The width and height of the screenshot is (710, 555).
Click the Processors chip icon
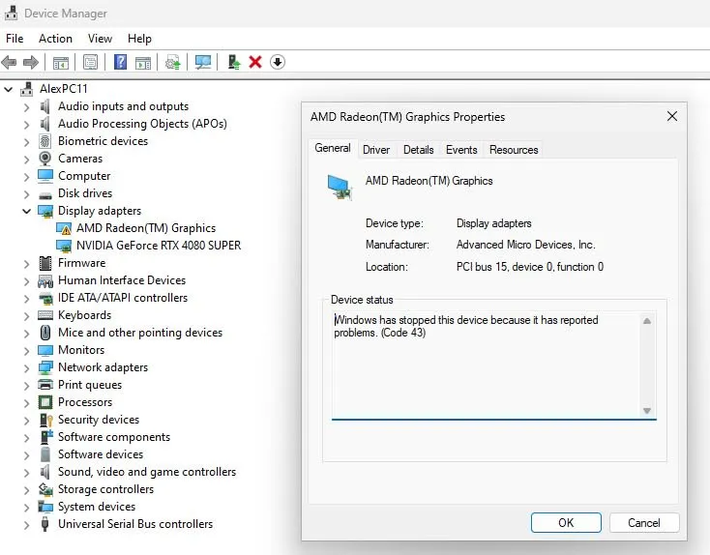click(45, 402)
